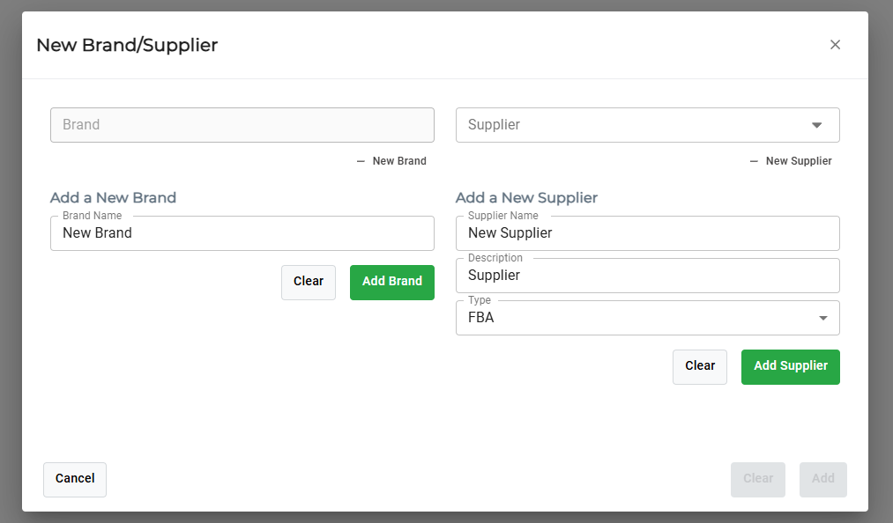Select the Brand Name input field

coord(242,233)
